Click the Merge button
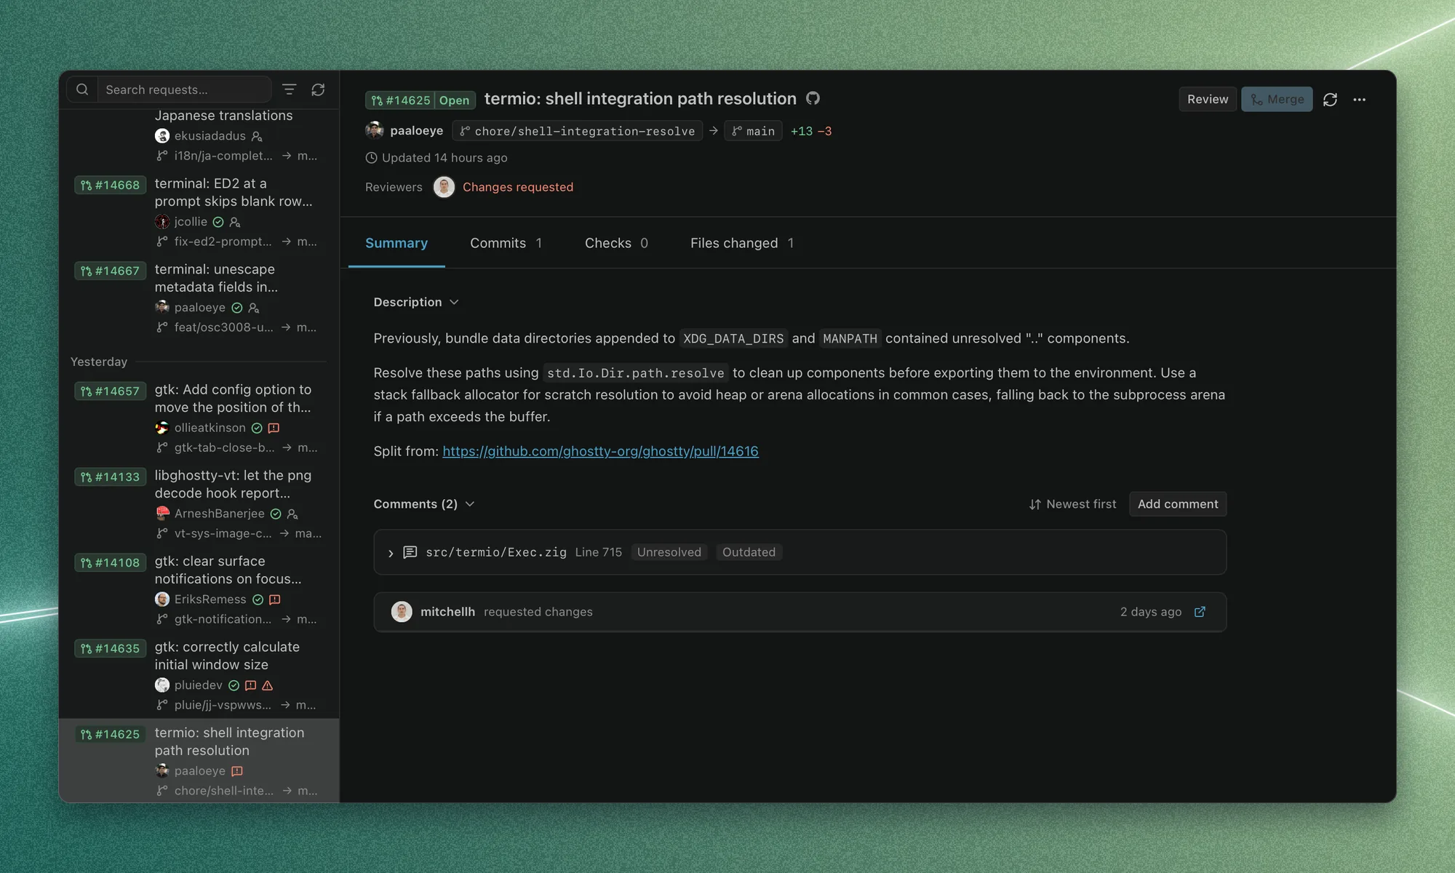Viewport: 1455px width, 873px height. pyautogui.click(x=1277, y=100)
